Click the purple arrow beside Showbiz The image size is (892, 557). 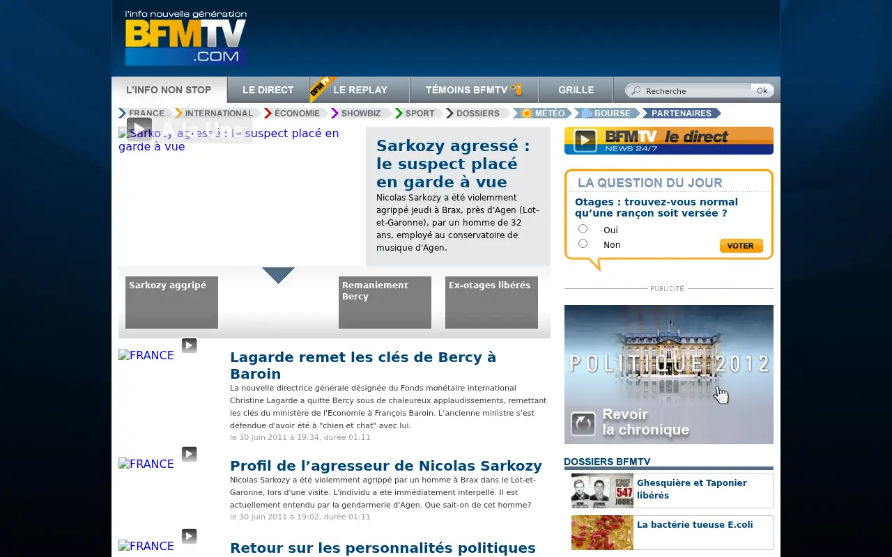tap(334, 113)
